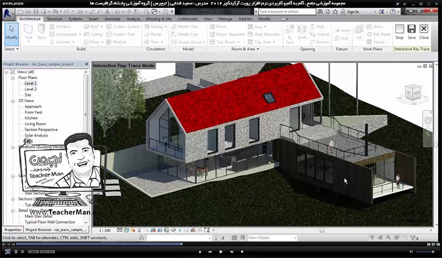The image size is (442, 258).
Task: Click the Switch Windows icon in quick access toolbar
Action: coord(155,12)
